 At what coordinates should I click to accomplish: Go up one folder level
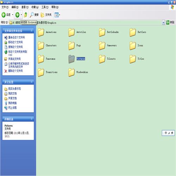point(26,15)
